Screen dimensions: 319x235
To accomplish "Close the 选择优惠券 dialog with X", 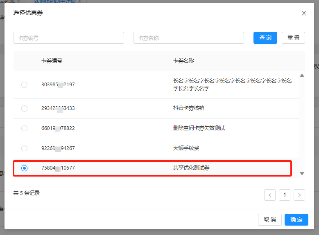I will (x=304, y=13).
